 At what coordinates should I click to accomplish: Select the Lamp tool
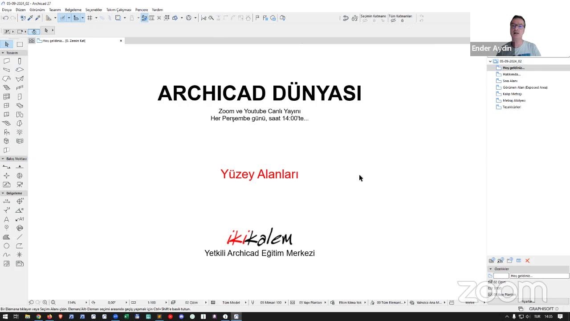click(20, 132)
